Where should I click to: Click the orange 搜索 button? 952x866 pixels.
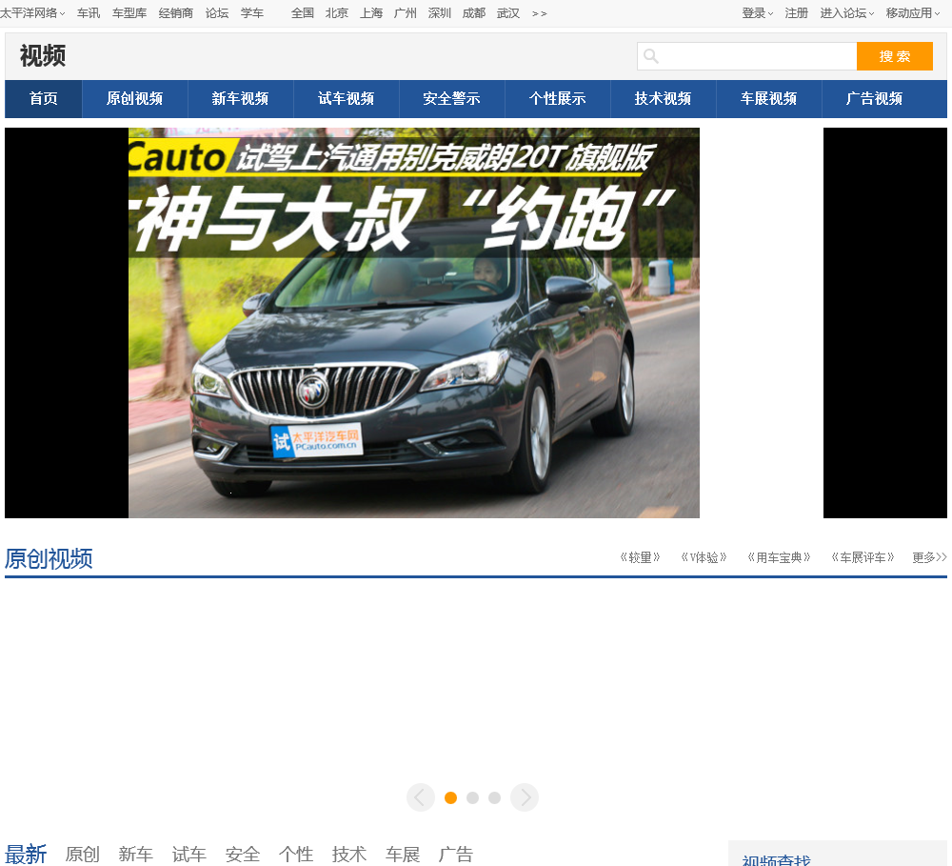[894, 56]
